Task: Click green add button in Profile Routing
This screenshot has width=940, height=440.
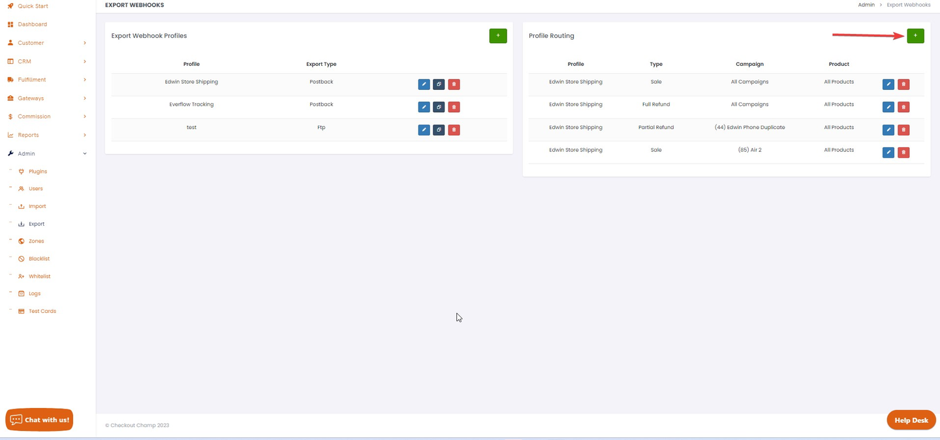Action: click(x=915, y=36)
